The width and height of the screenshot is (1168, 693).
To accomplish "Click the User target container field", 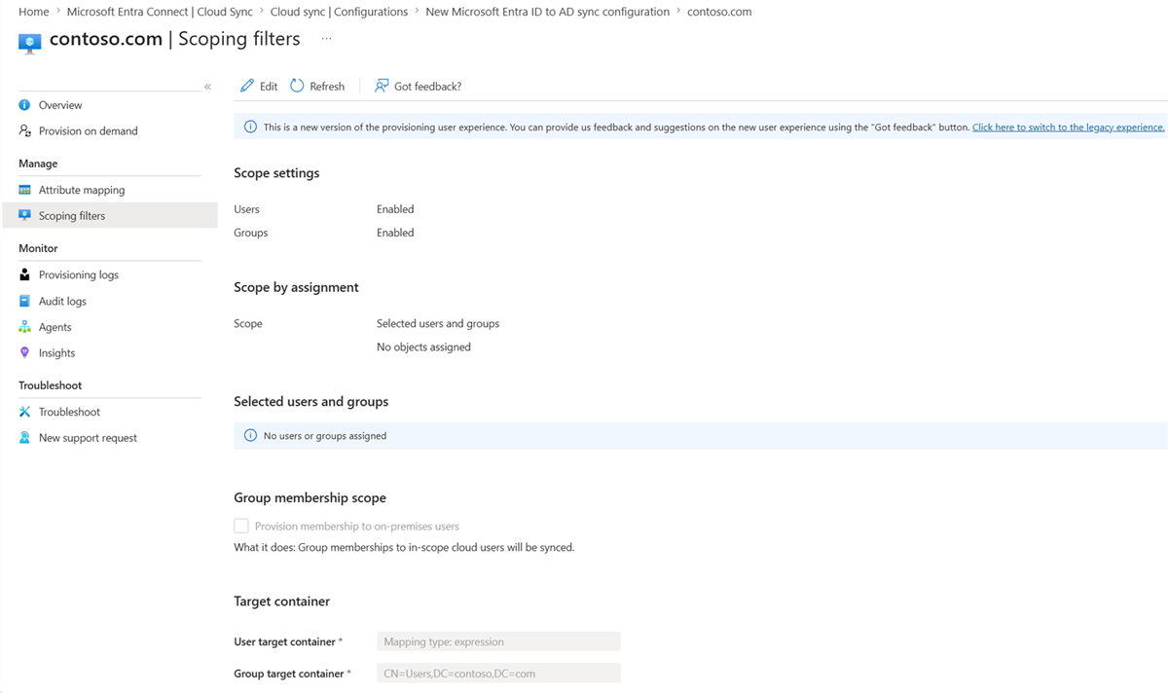I will tap(498, 641).
